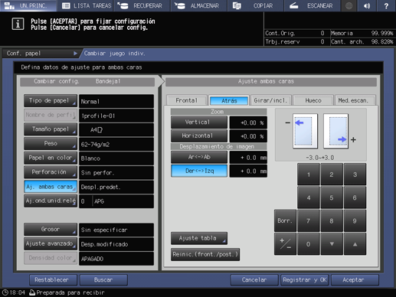Click the '1profile-01' profile name value
The height and width of the screenshot is (297, 396).
(x=116, y=116)
